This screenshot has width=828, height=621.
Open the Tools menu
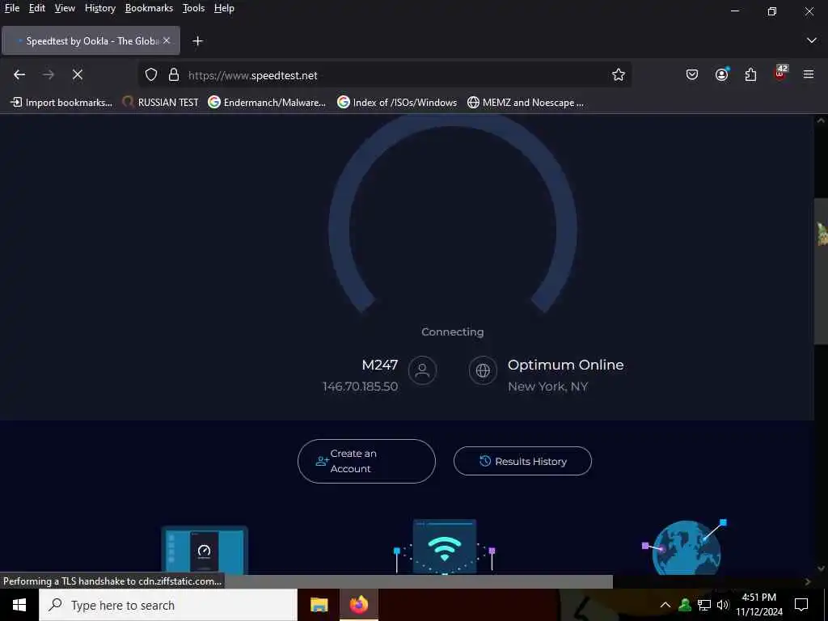tap(193, 8)
